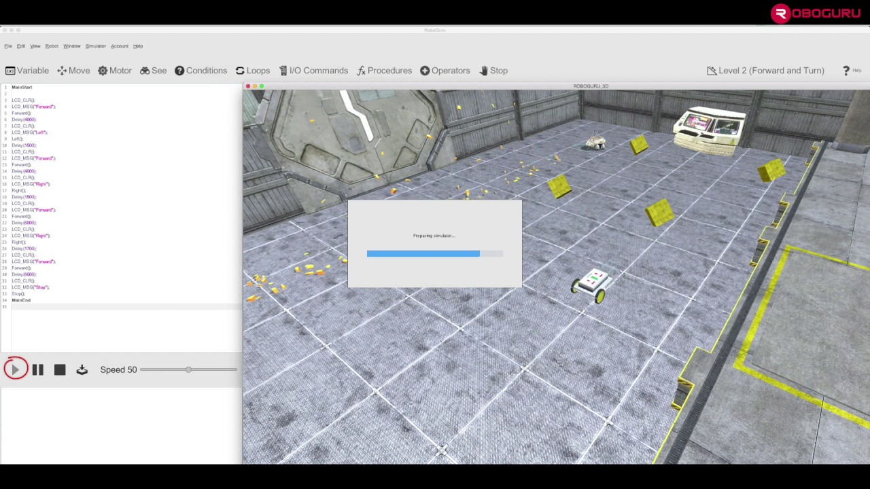This screenshot has width=870, height=489.
Task: Stop the simulation with the square button
Action: point(60,369)
